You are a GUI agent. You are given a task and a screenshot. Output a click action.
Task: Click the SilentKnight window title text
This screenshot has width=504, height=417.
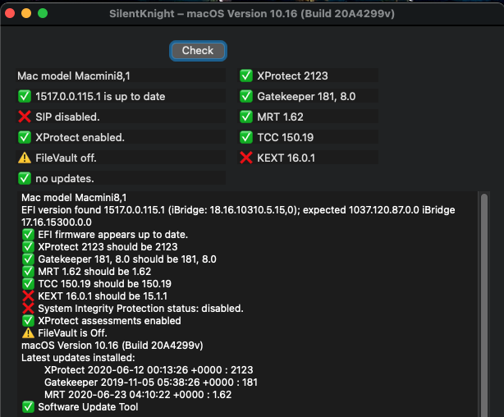point(252,13)
